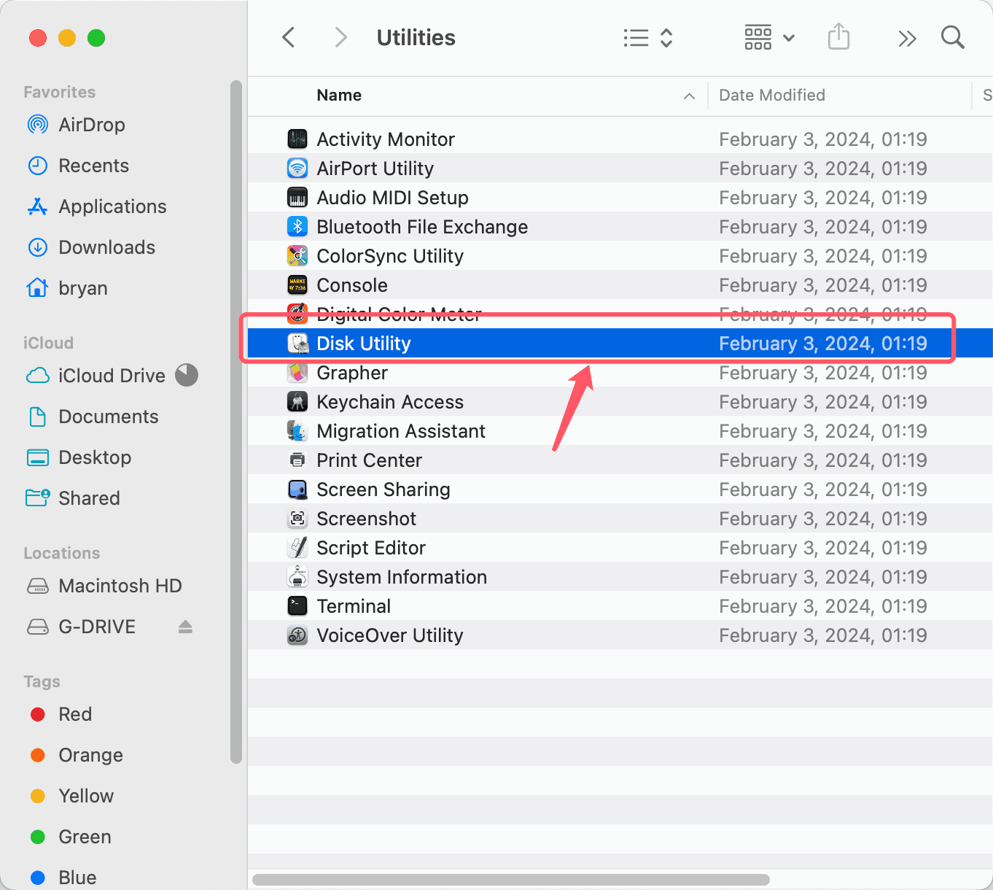Select AirDrop in the Favorites sidebar
This screenshot has height=890, width=993.
coord(91,125)
